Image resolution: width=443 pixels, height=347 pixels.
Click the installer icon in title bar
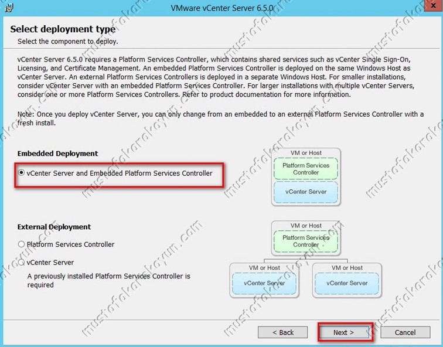tap(9, 8)
